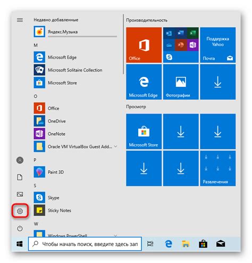
Task: Open the Microsoft Store tile
Action: point(144,131)
